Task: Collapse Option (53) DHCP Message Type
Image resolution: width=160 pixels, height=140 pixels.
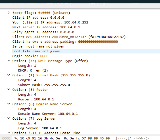Action: coord(9,61)
